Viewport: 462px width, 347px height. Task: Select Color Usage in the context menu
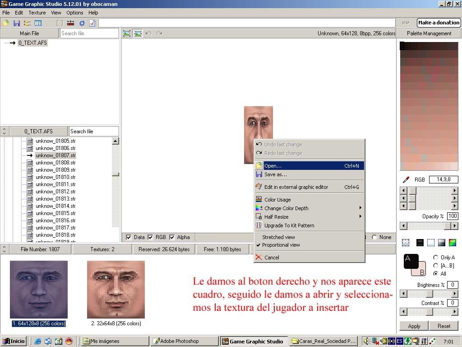[x=310, y=200]
